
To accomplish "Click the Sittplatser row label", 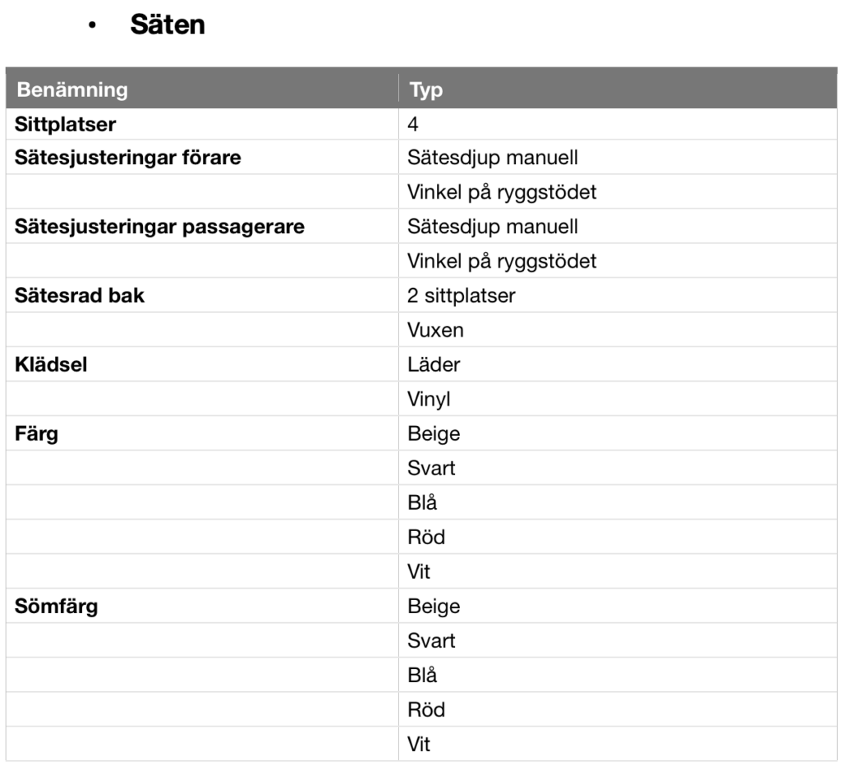I will coord(65,125).
